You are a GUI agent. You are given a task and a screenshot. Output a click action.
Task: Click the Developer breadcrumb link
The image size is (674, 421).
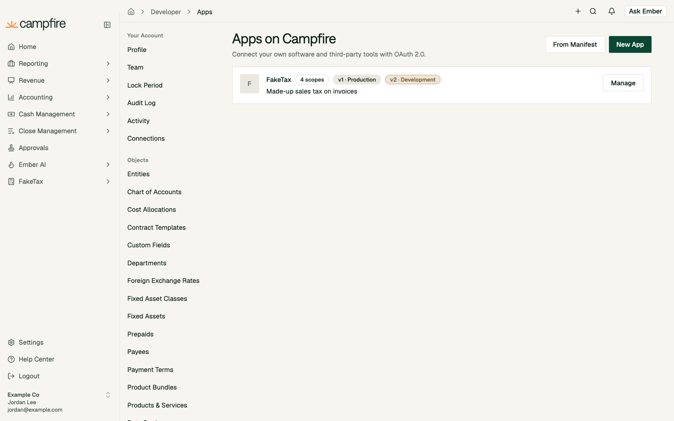pos(166,12)
